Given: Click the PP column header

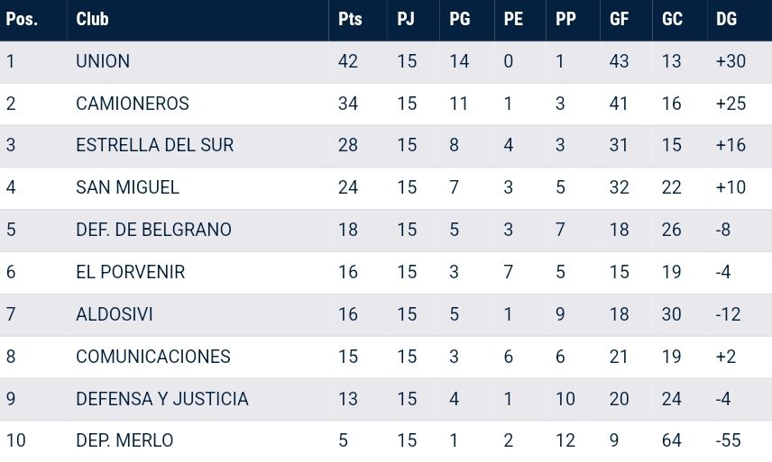Looking at the screenshot, I should [565, 19].
